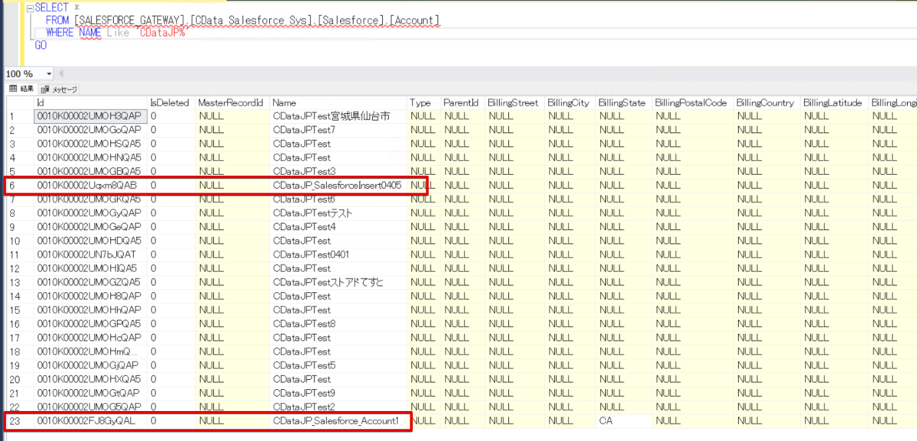Select Id cell 0010K00002Uqxm8QAB
This screenshot has height=441, width=917.
click(89, 186)
